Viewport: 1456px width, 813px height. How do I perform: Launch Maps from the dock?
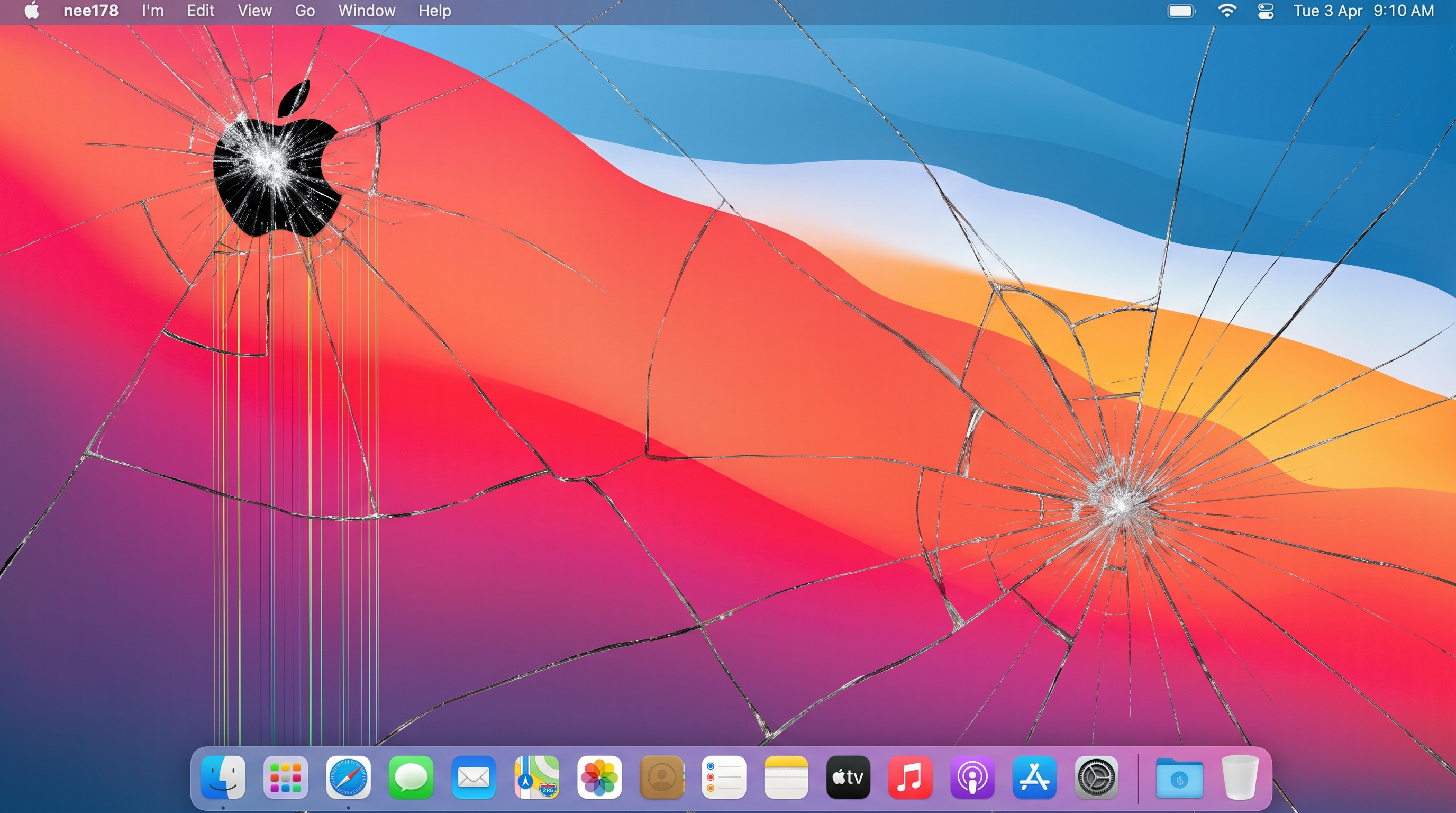pyautogui.click(x=536, y=778)
